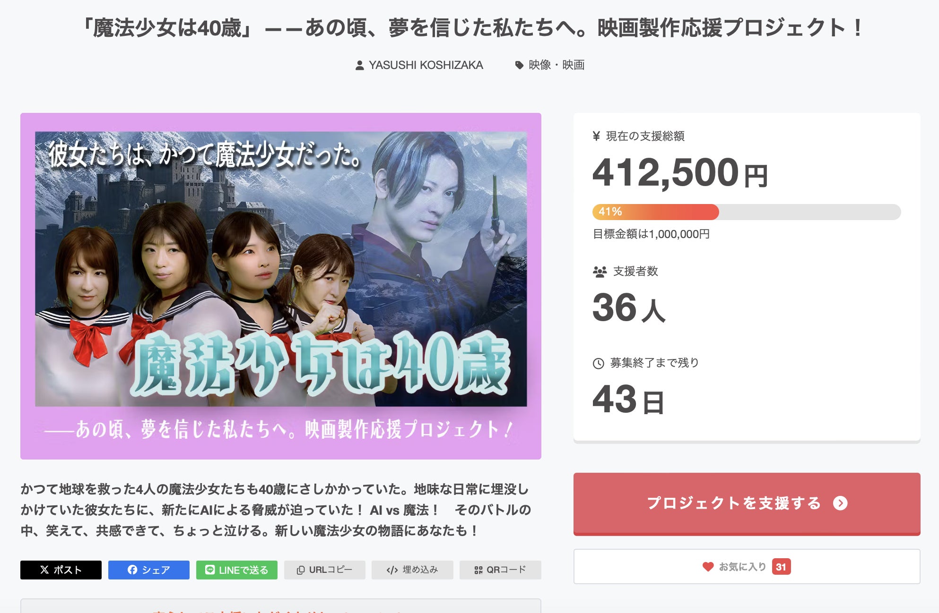Click the 41% funding progress bar
Viewport: 939px width, 613px height.
[746, 212]
